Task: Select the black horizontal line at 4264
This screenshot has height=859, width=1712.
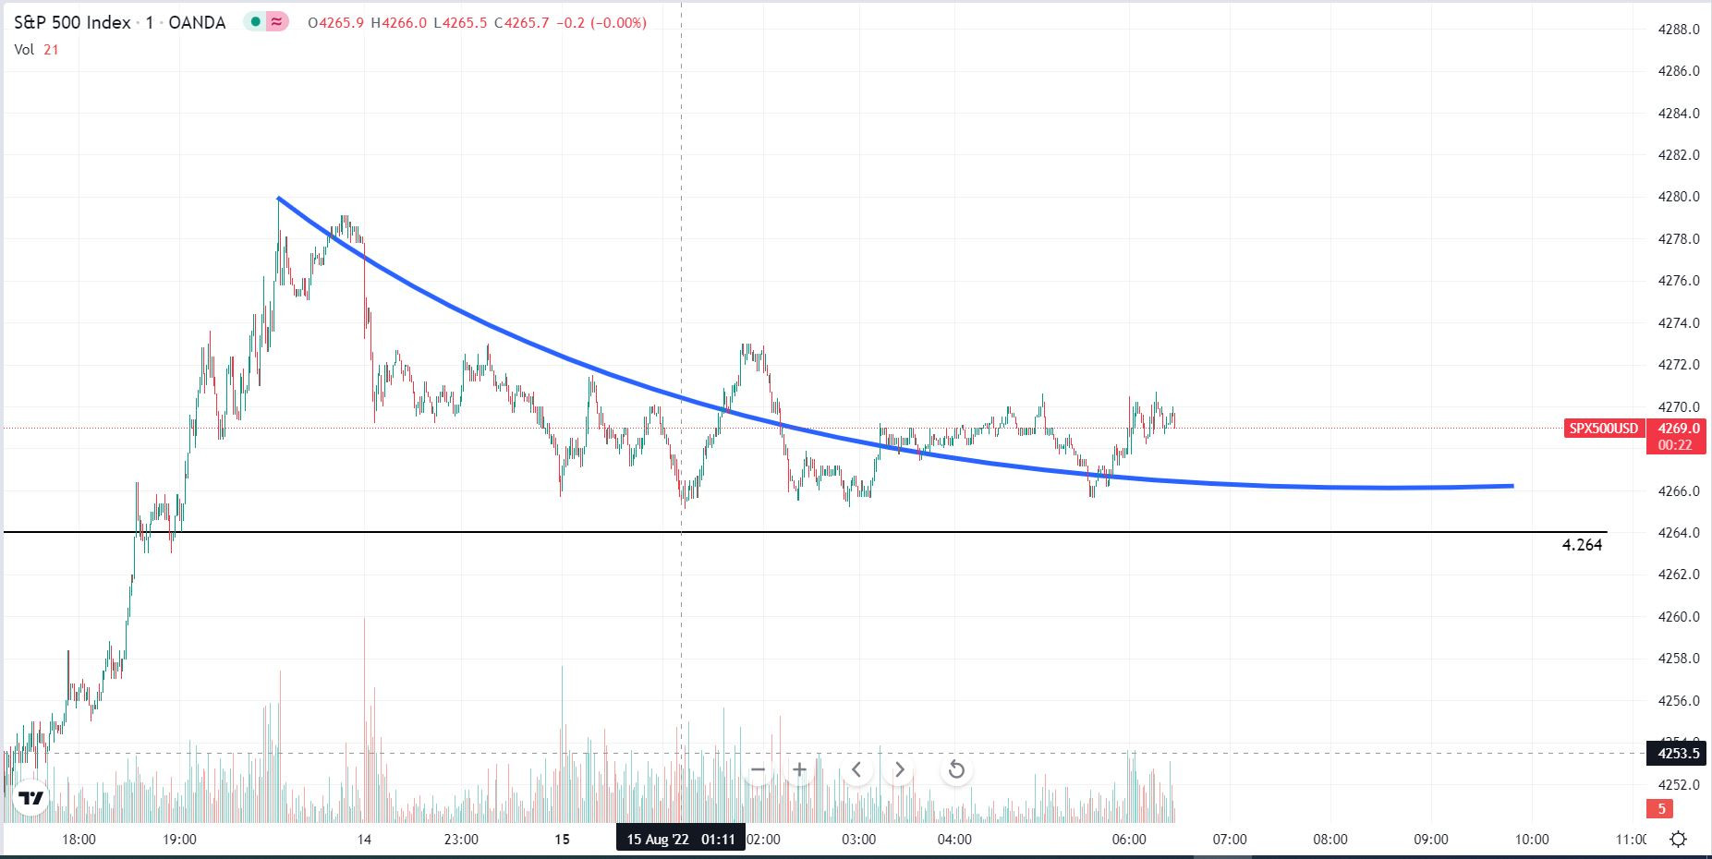Action: point(924,532)
